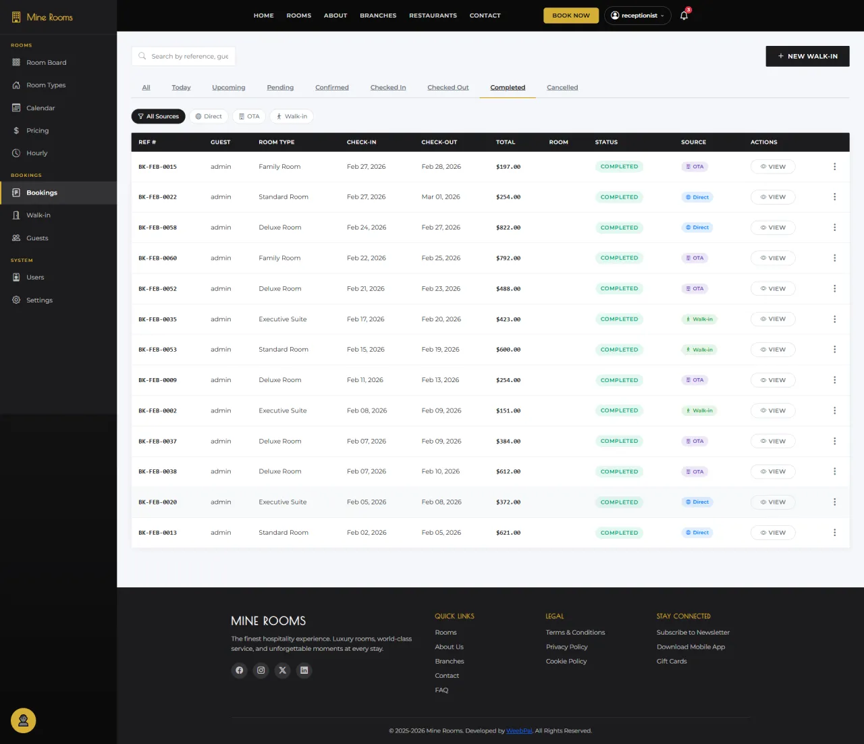
Task: Open the Restaurants top menu item
Action: tap(433, 16)
